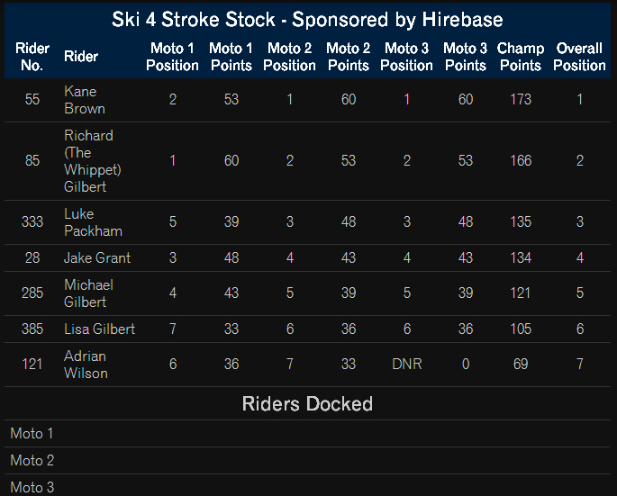Image resolution: width=617 pixels, height=496 pixels.
Task: Click the Moto 1 docked row
Action: (x=308, y=434)
